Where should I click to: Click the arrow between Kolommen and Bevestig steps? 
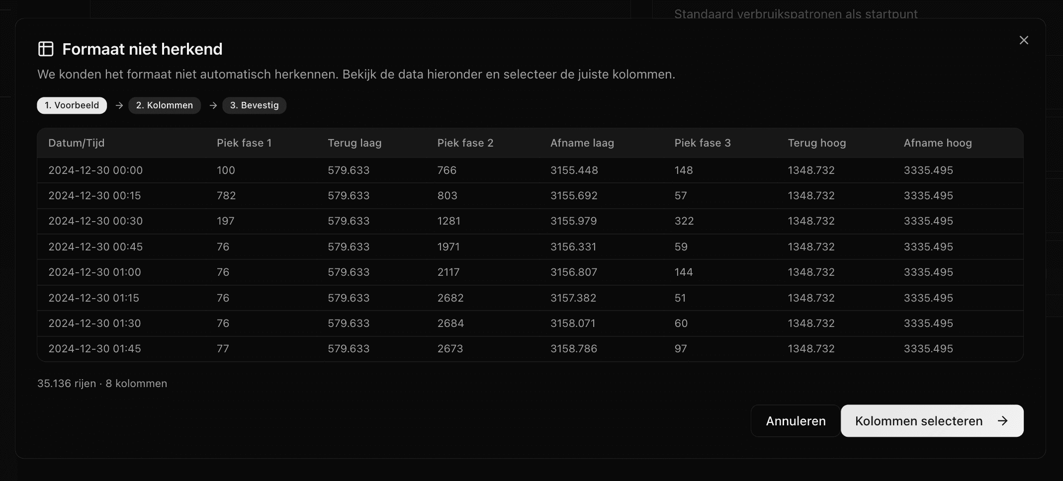tap(213, 105)
